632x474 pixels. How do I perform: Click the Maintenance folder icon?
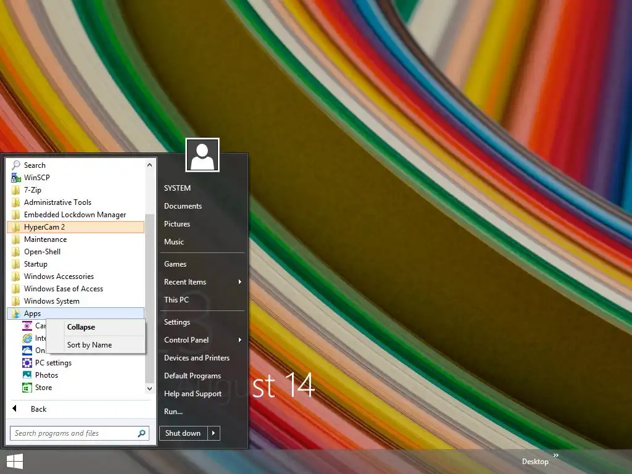click(x=15, y=239)
